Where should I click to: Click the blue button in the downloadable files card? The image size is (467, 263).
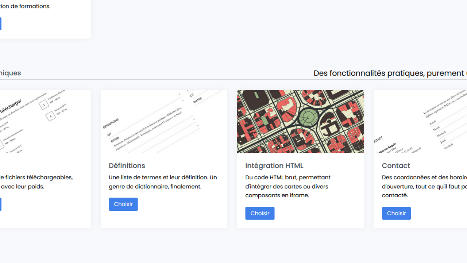tap(0, 204)
